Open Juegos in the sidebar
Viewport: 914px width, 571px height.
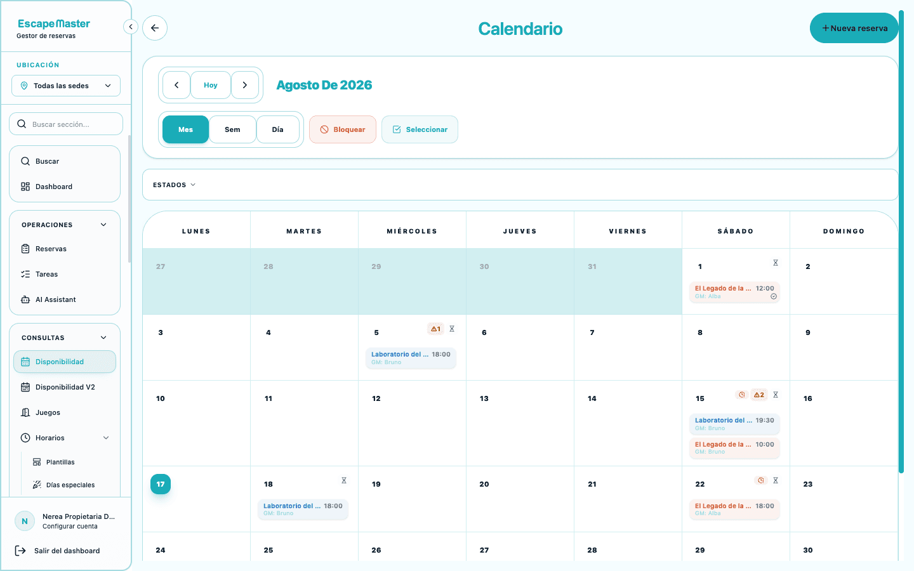(x=65, y=412)
